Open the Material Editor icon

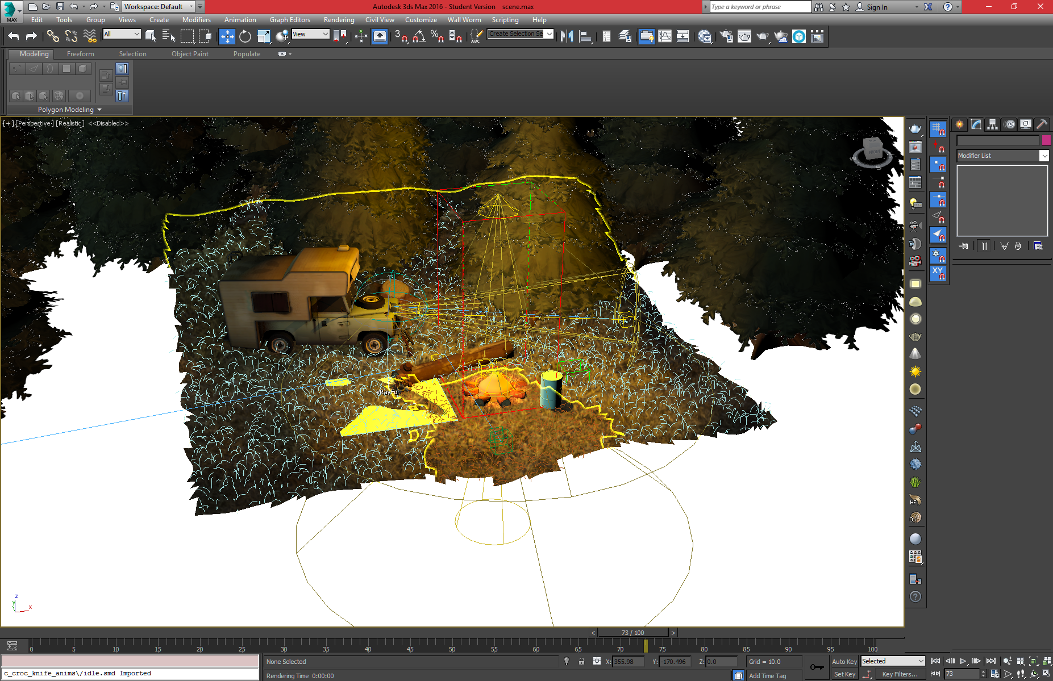click(705, 37)
